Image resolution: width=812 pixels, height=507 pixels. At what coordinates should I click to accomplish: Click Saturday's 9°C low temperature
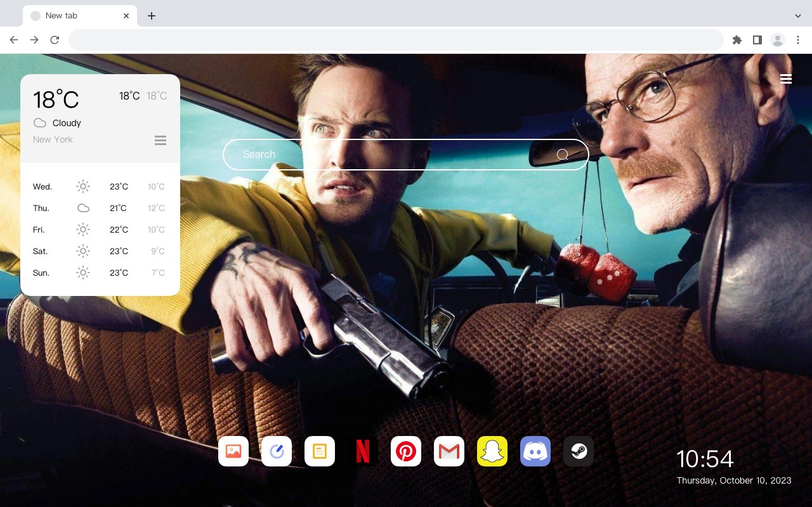pyautogui.click(x=158, y=251)
